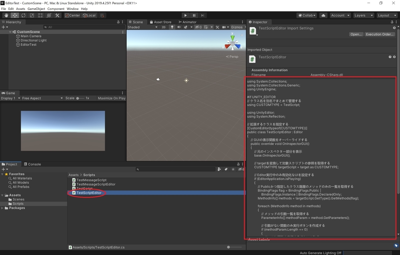Expand the Packages folder
Image resolution: width=400 pixels, height=255 pixels.
(x=3, y=208)
